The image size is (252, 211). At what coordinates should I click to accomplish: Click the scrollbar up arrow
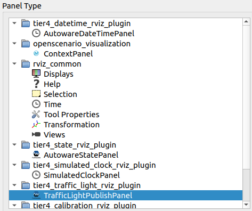[x=246, y=22]
